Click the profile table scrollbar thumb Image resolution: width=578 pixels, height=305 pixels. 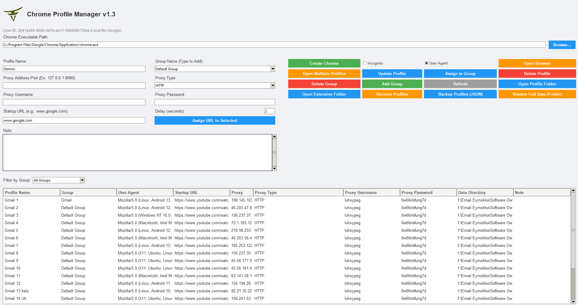coord(573,230)
